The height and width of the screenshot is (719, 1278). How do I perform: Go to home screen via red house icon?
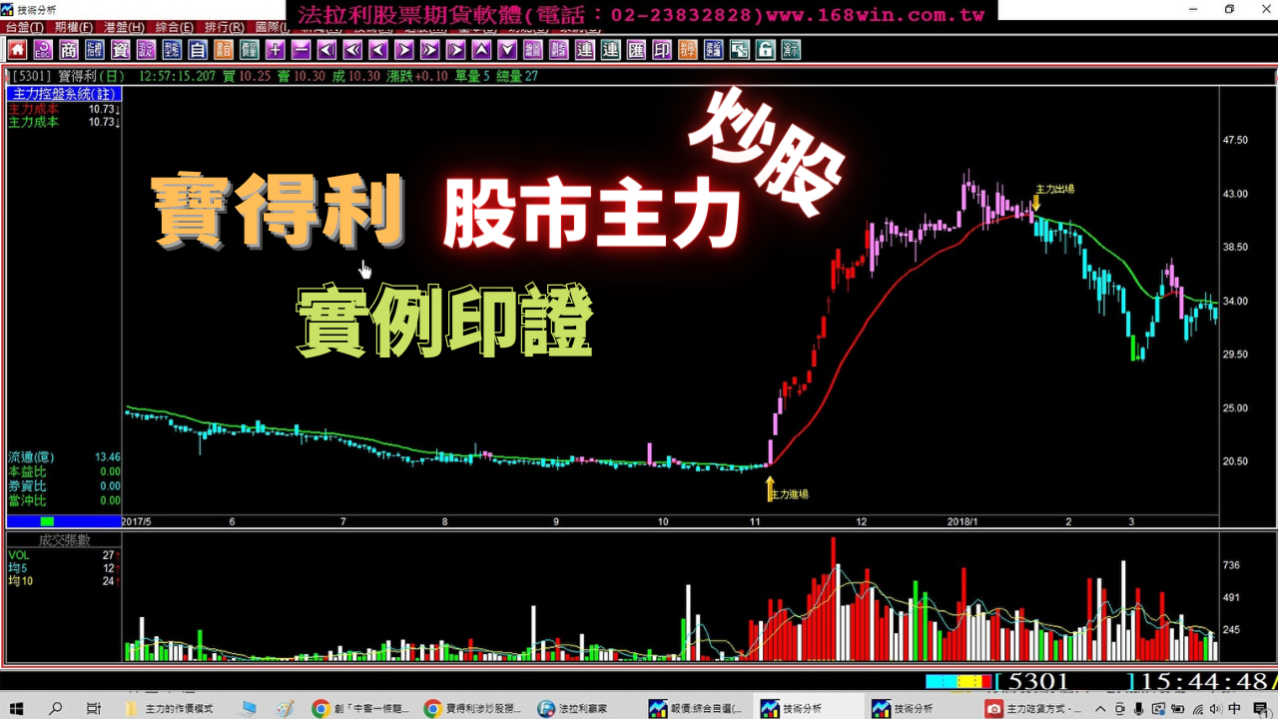click(x=17, y=50)
